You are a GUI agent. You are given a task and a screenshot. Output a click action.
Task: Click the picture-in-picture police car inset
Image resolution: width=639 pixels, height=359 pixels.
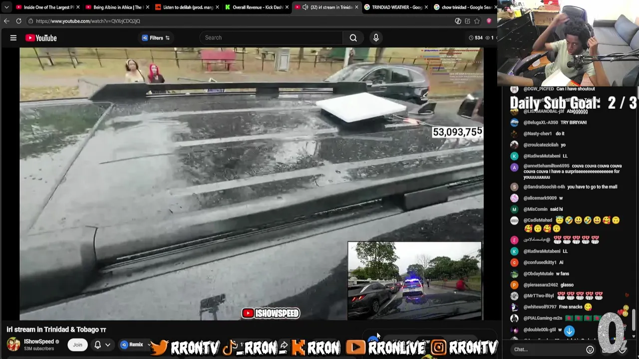(414, 280)
